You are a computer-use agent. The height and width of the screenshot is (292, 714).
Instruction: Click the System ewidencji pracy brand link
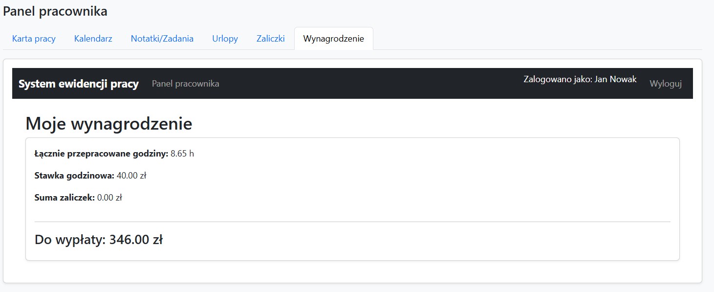tap(78, 84)
